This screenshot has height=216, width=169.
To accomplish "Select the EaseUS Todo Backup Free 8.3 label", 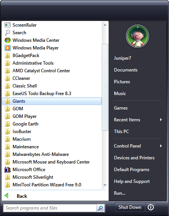I will click(x=42, y=94).
